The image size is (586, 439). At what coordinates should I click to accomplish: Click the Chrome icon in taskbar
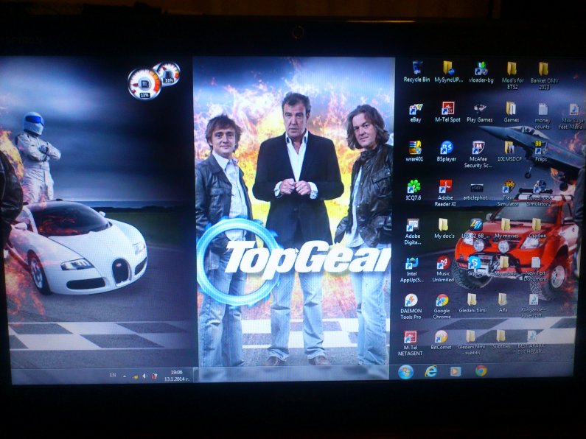click(481, 370)
